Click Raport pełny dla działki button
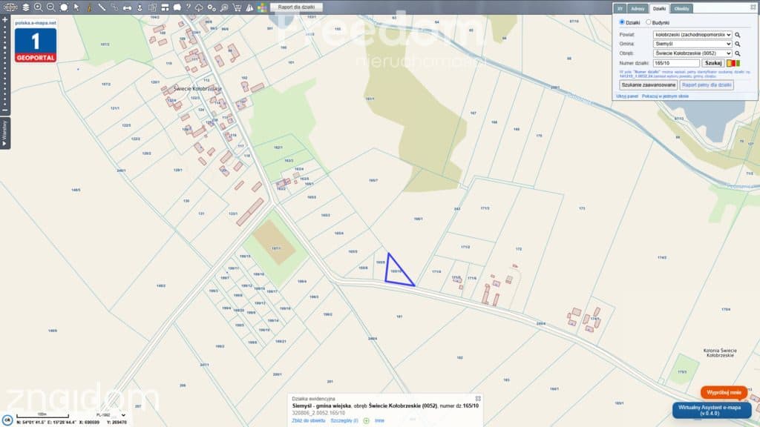760x427 pixels. (x=707, y=85)
